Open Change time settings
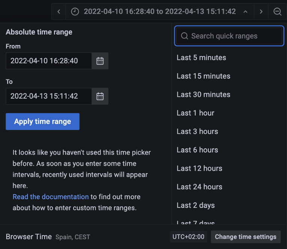This screenshot has width=287, height=249. (x=246, y=237)
